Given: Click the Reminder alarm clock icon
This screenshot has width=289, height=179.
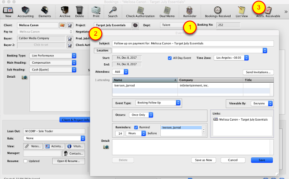Looking at the screenshot, I should coord(190,10).
